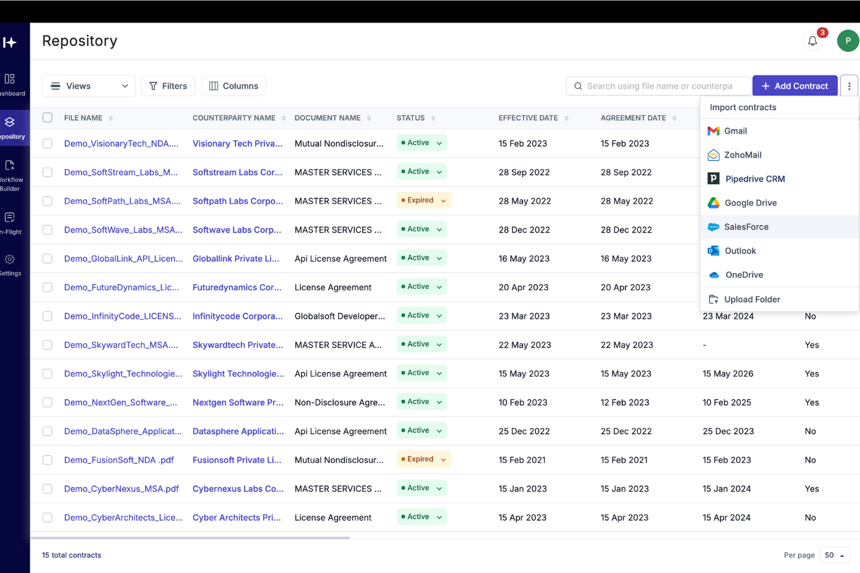This screenshot has width=860, height=573.
Task: Sort by File Name column arrows
Action: click(110, 118)
